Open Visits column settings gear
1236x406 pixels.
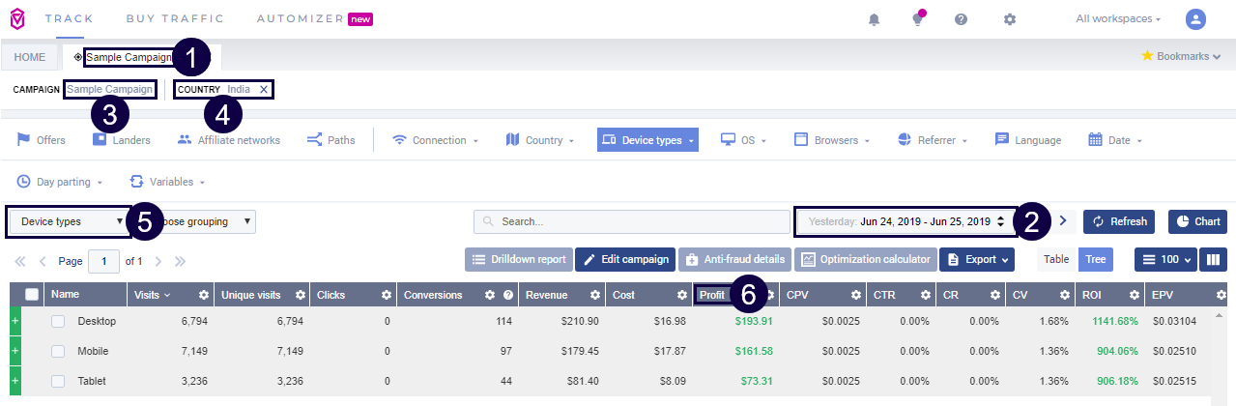(203, 295)
